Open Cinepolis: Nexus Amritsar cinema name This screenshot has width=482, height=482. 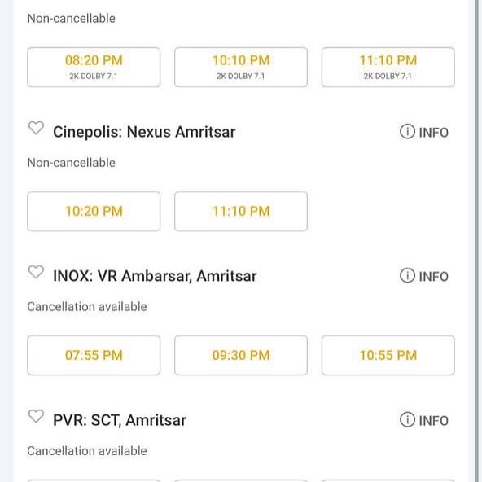144,132
